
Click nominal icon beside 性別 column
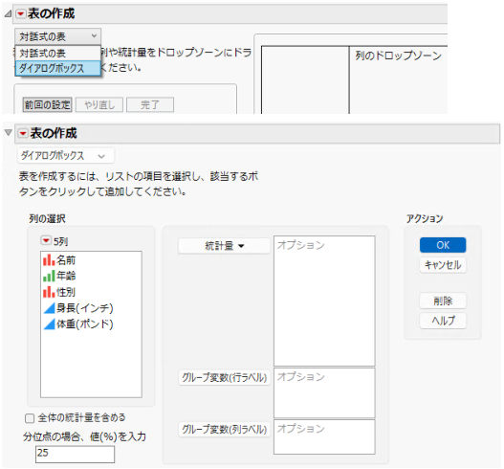(49, 292)
